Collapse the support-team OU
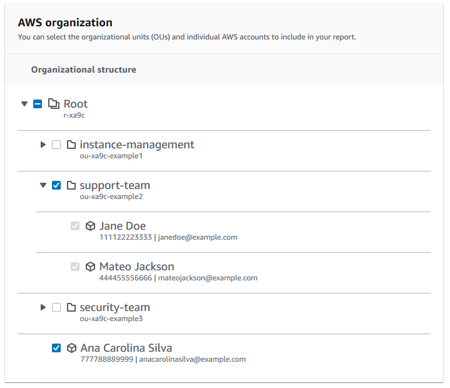 [x=43, y=185]
